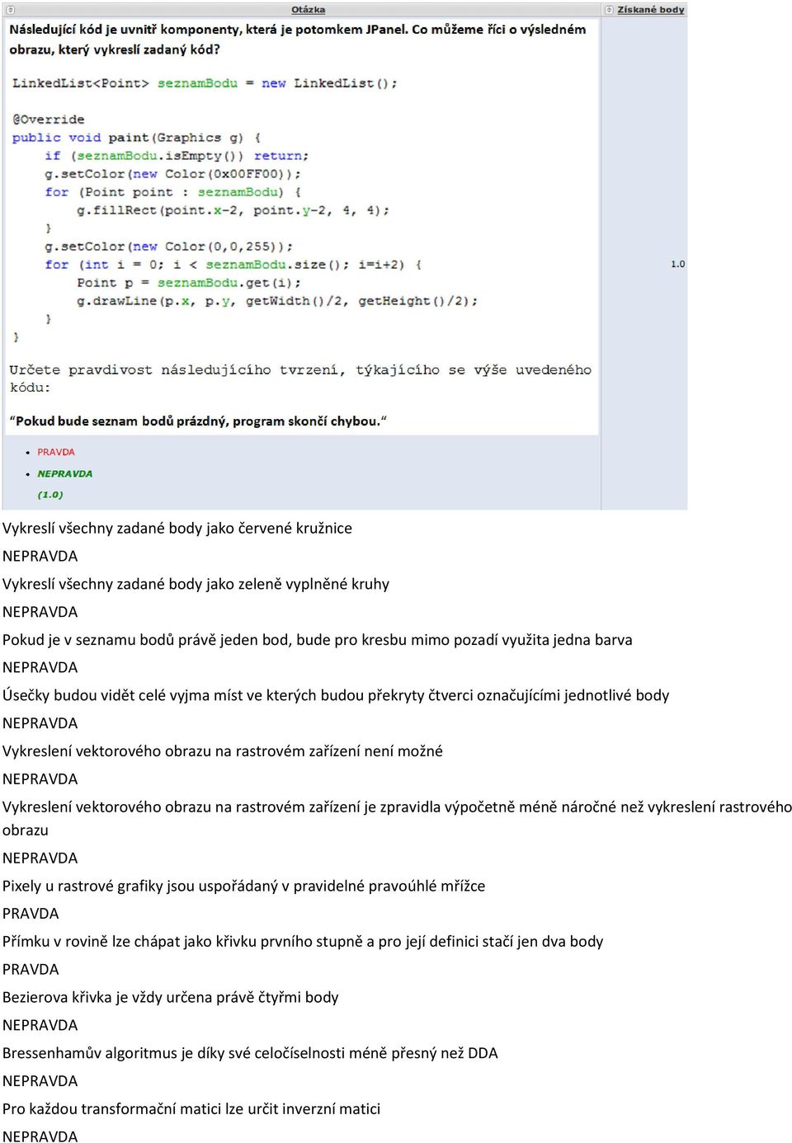
Task: Click 'Bezierova křivka je vždy určena' statement
Action: (171, 997)
